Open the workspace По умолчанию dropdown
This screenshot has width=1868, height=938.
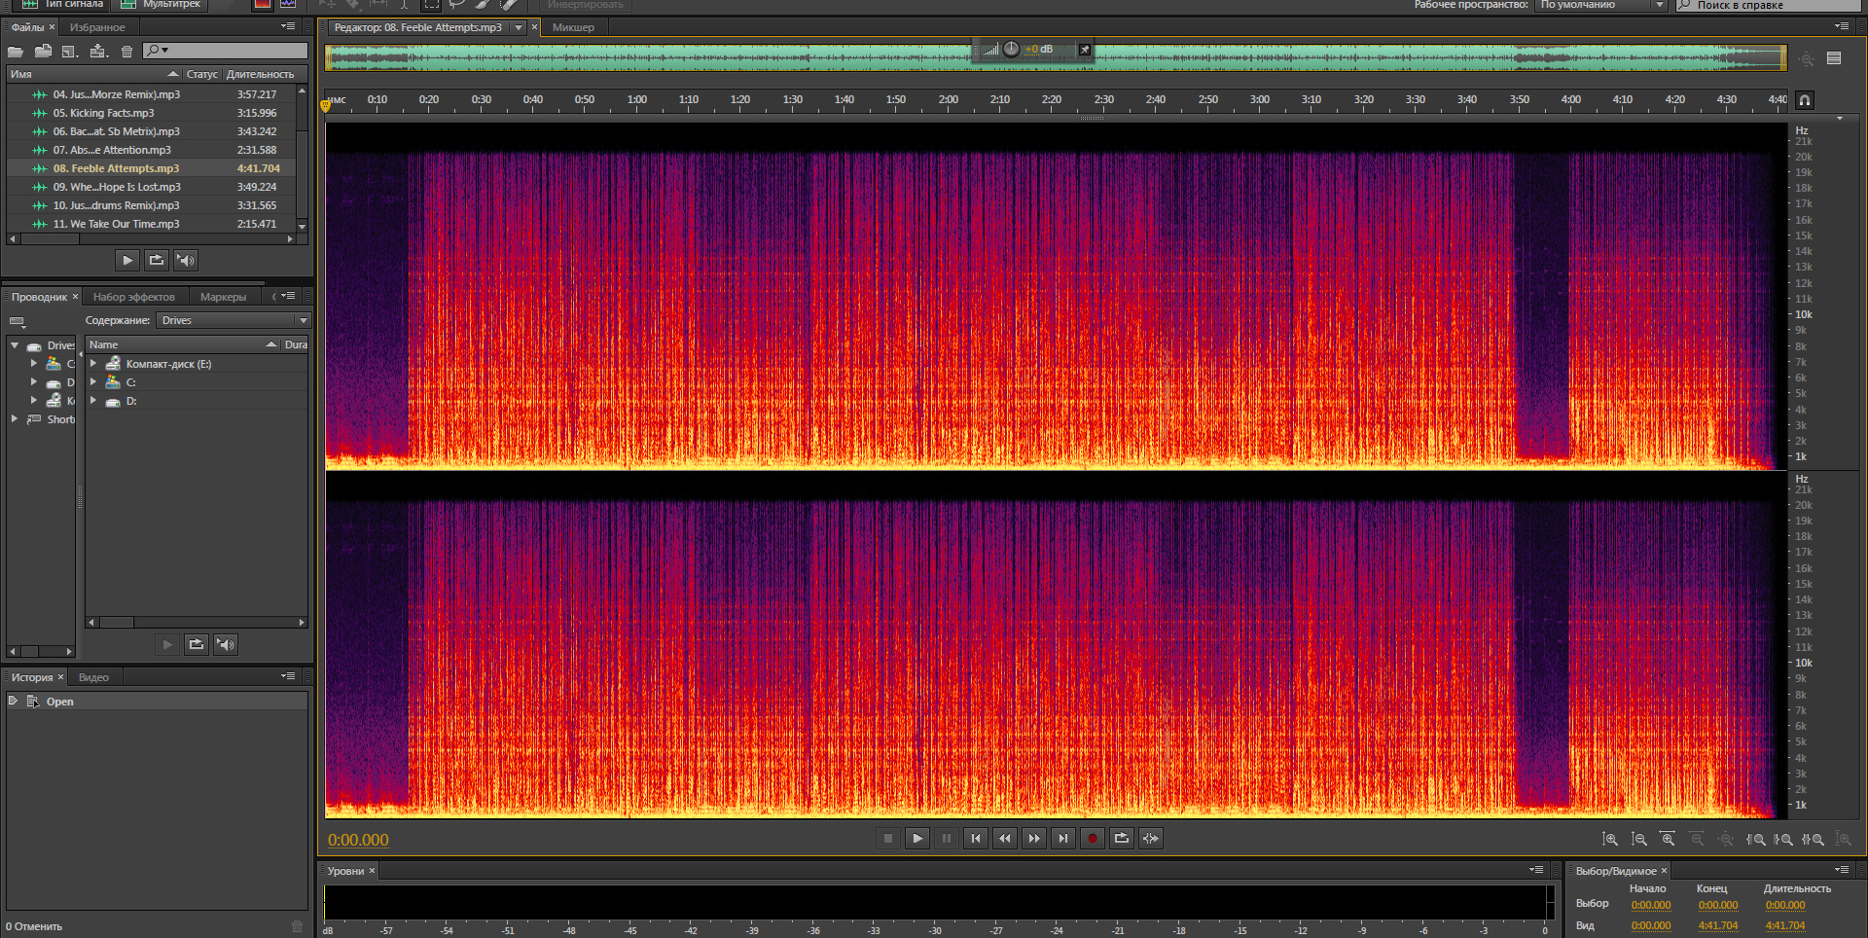click(x=1601, y=5)
